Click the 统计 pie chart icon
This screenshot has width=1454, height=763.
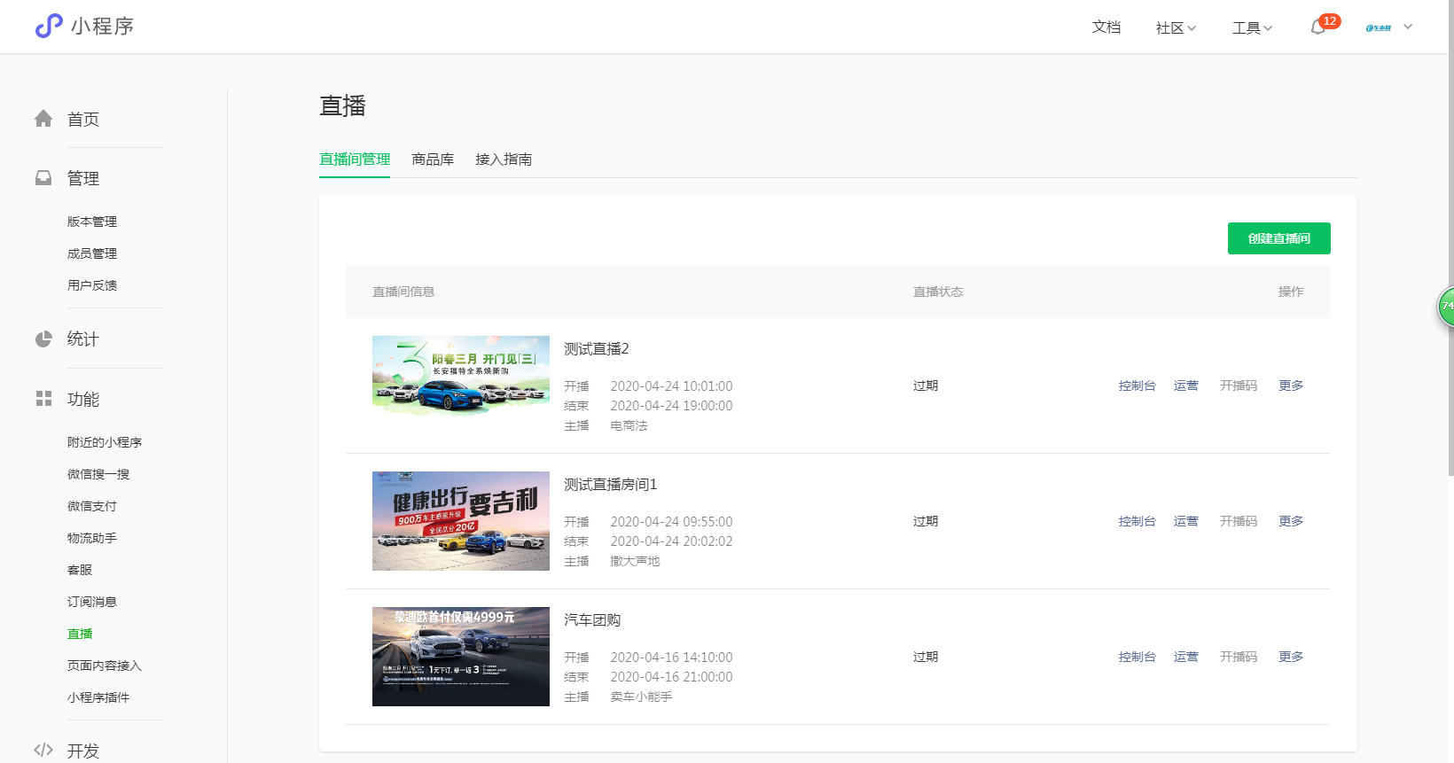(x=43, y=339)
